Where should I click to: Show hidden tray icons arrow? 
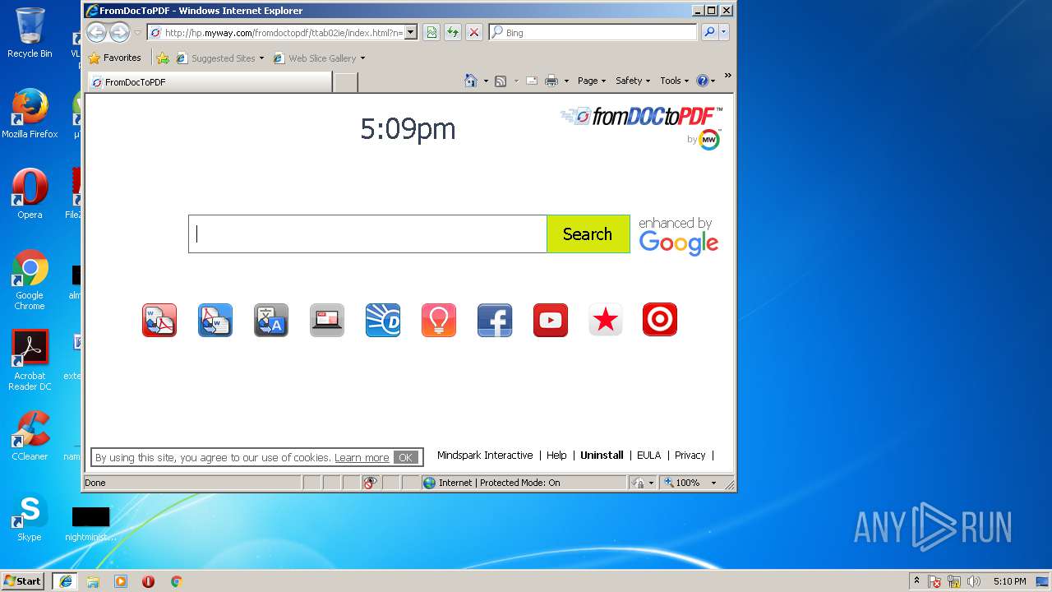click(917, 581)
